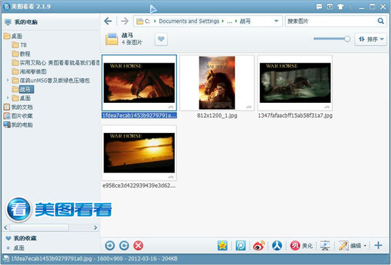Click status bar file info text

click(94, 258)
